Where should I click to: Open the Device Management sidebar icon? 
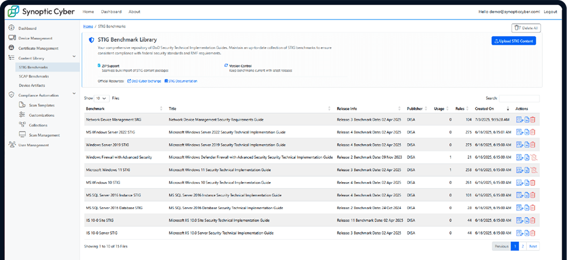[x=12, y=38]
